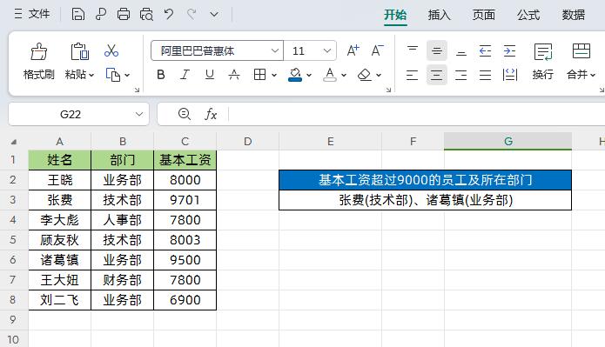Click the Cut scissors icon
This screenshot has width=605, height=347.
point(111,51)
